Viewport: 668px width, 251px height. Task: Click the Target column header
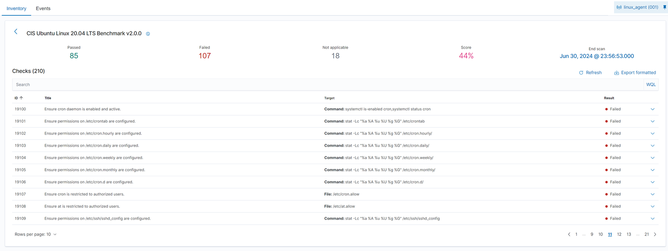point(330,98)
